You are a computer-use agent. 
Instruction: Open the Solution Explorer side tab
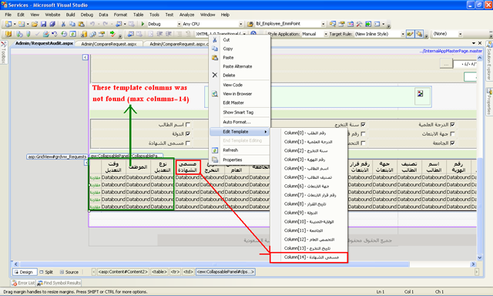pos(489,61)
